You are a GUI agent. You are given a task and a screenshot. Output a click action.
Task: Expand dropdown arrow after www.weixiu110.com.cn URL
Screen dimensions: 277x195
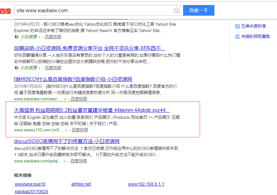tap(66, 130)
